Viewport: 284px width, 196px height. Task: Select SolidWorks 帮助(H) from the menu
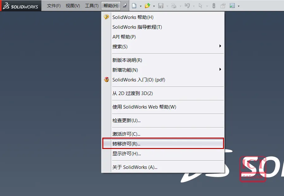pos(163,17)
